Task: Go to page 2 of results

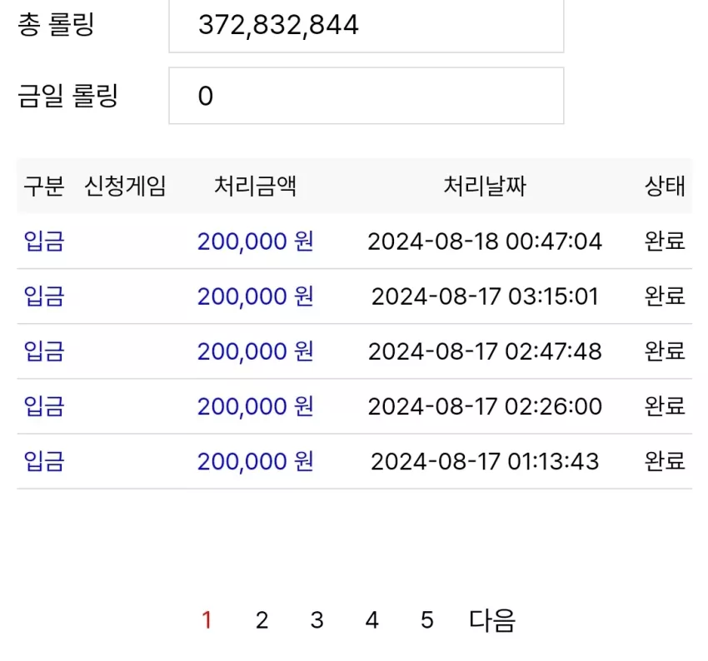Action: point(262,620)
